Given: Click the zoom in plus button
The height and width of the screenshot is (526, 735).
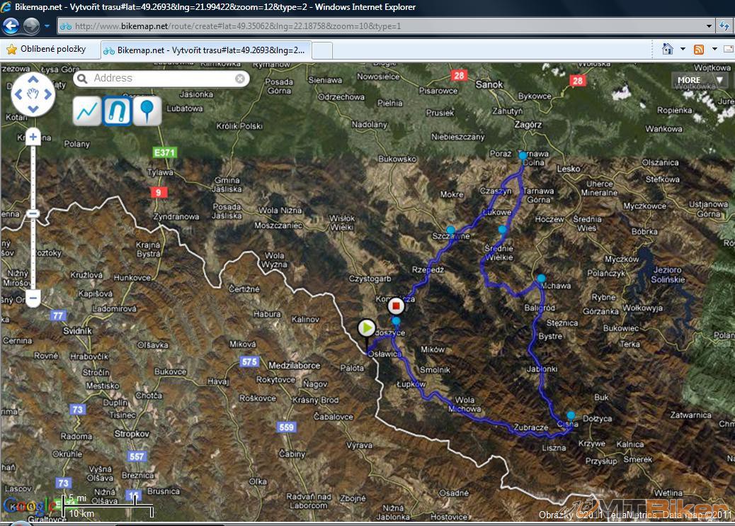Looking at the screenshot, I should (33, 137).
